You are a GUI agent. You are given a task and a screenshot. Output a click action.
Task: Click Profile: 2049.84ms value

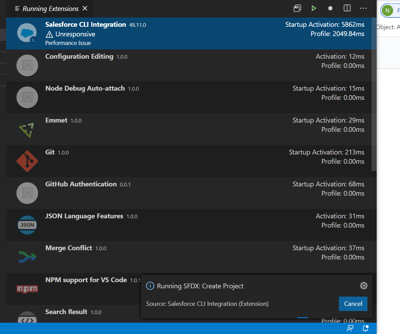338,34
